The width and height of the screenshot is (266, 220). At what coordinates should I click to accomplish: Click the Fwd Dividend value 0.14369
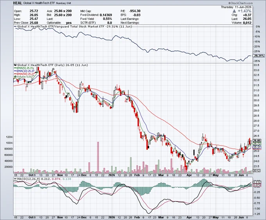click(106, 15)
